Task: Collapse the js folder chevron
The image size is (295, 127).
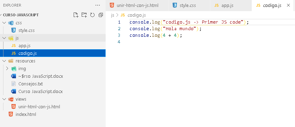Action: click(x=4, y=38)
